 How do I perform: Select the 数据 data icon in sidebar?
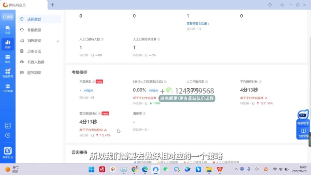pos(8,44)
